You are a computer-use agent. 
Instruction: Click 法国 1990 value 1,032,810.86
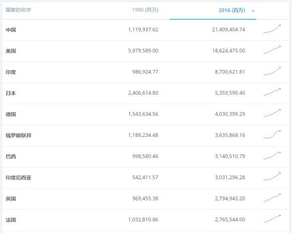tap(136, 220)
